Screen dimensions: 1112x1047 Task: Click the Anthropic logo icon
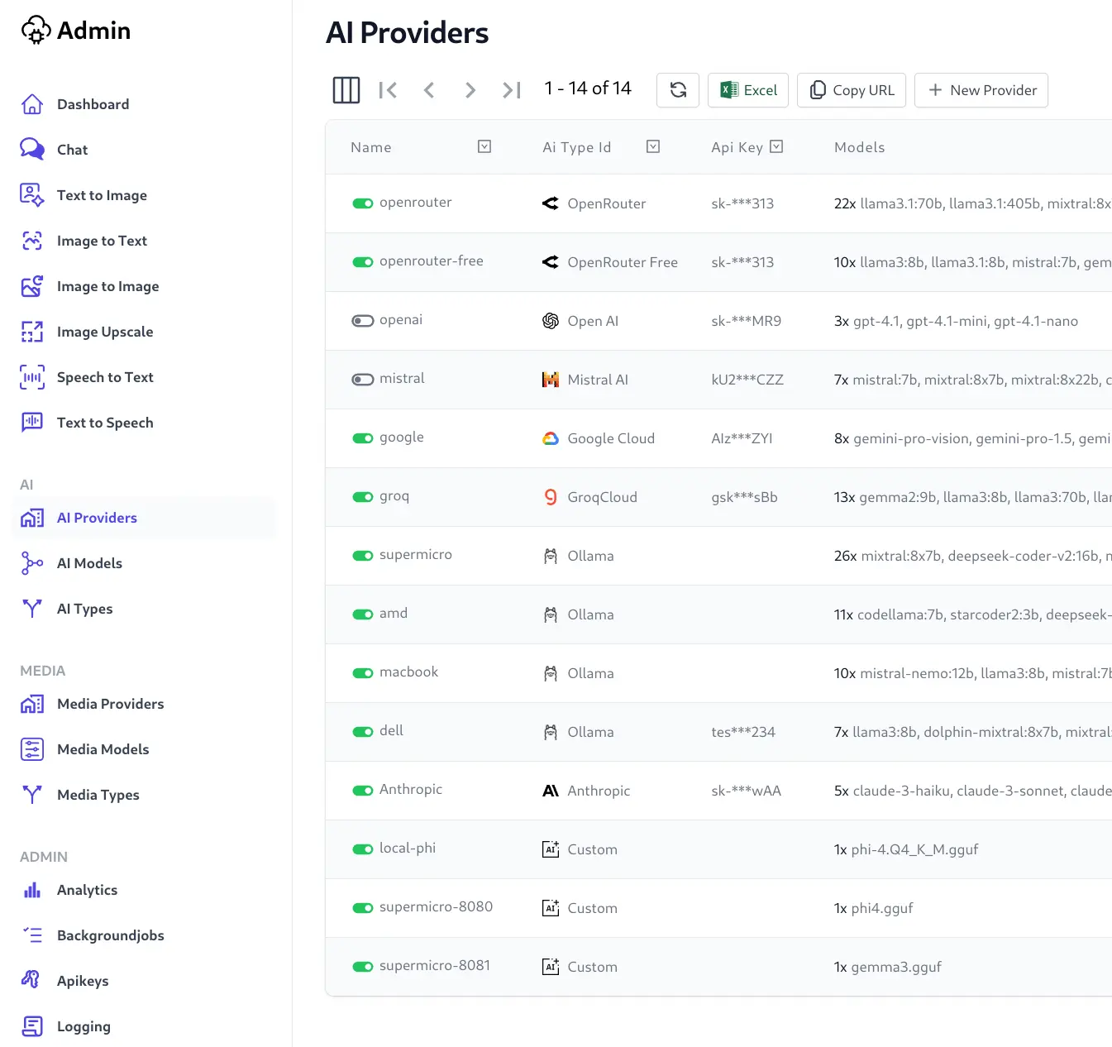point(551,791)
